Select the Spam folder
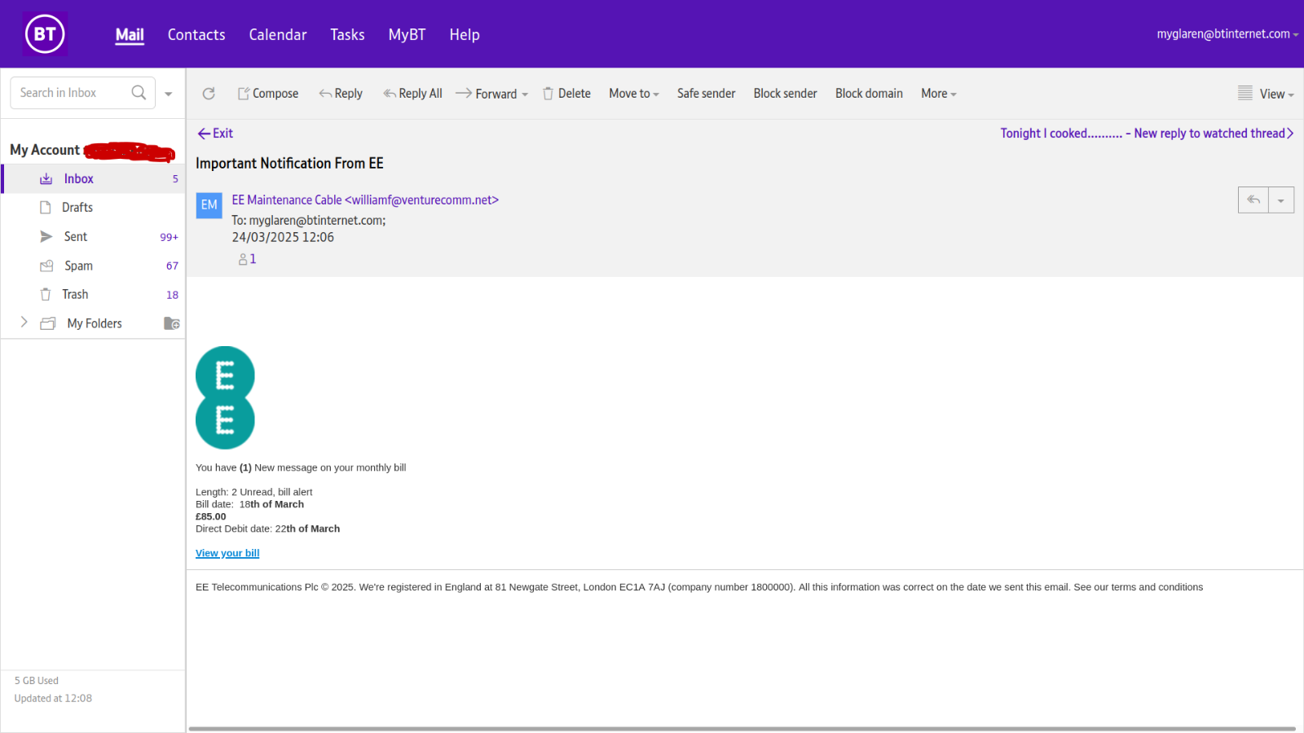 pos(93,266)
